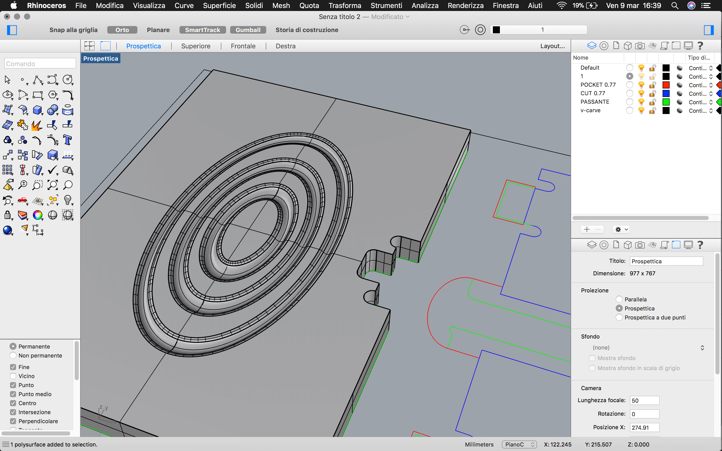Open the lock objects padlock tool
The width and height of the screenshot is (722, 451).
click(8, 215)
